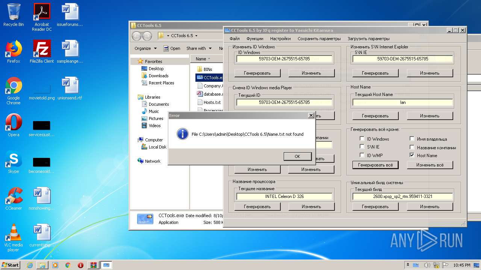Select Local Disk under Computer
Viewport: 481px width, 270px height.
pyautogui.click(x=154, y=147)
